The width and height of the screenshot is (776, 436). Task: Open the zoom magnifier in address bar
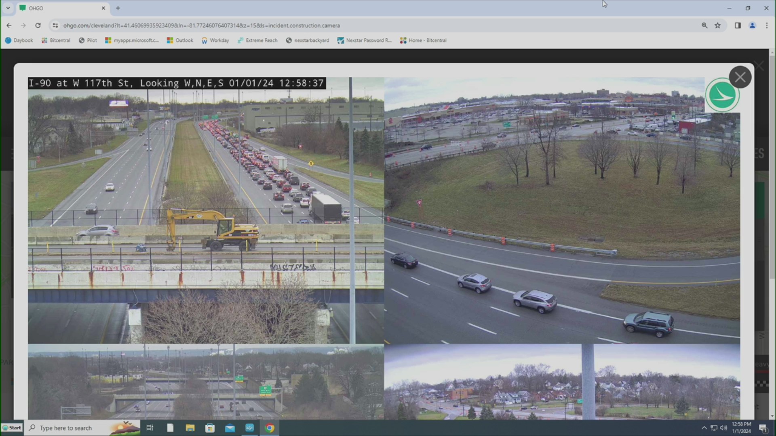click(704, 25)
